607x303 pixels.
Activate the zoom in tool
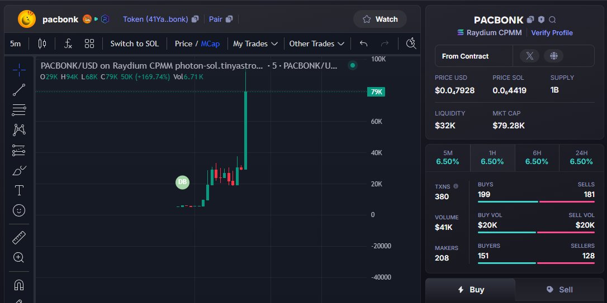pyautogui.click(x=19, y=257)
